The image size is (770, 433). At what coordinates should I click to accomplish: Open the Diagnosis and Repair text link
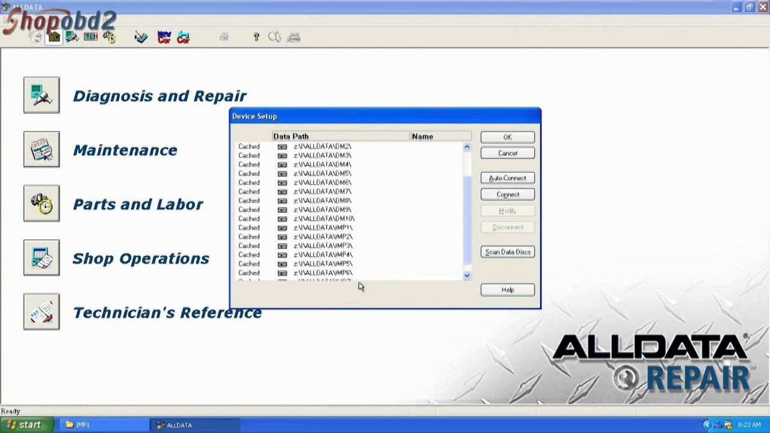(159, 96)
